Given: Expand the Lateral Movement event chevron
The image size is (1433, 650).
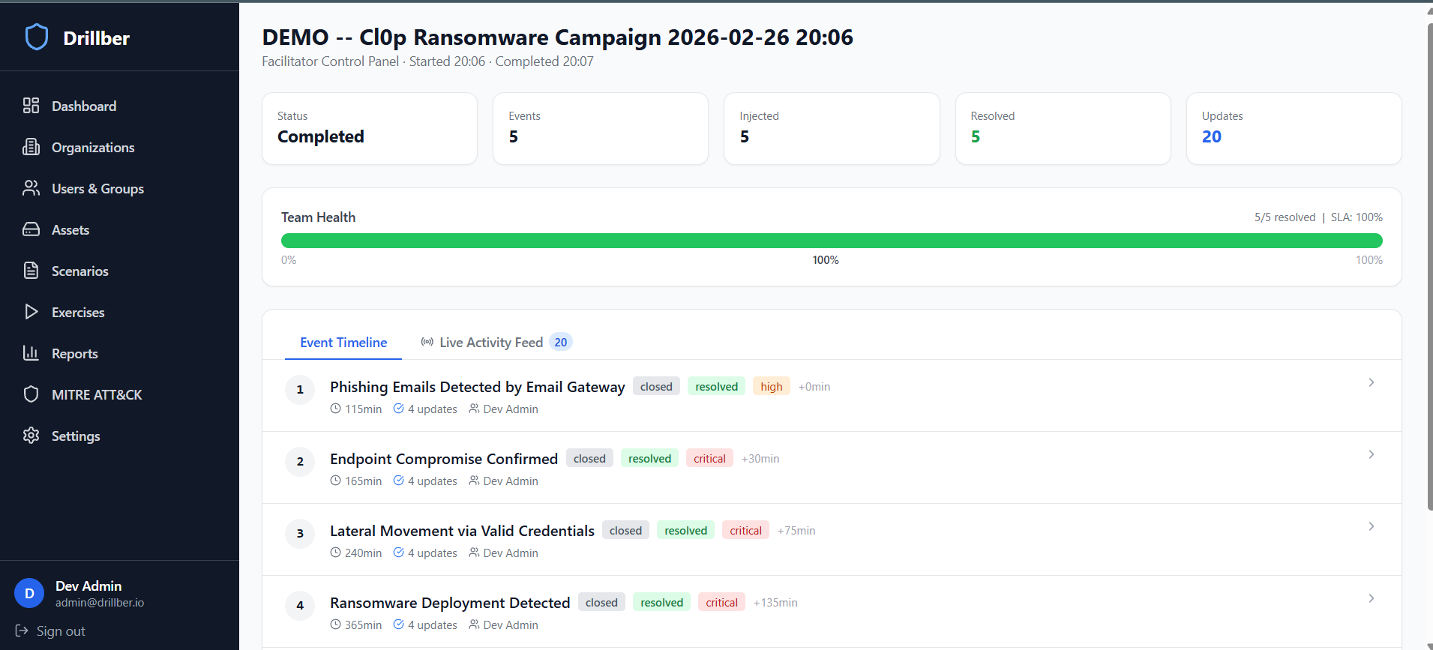Looking at the screenshot, I should point(1371,527).
